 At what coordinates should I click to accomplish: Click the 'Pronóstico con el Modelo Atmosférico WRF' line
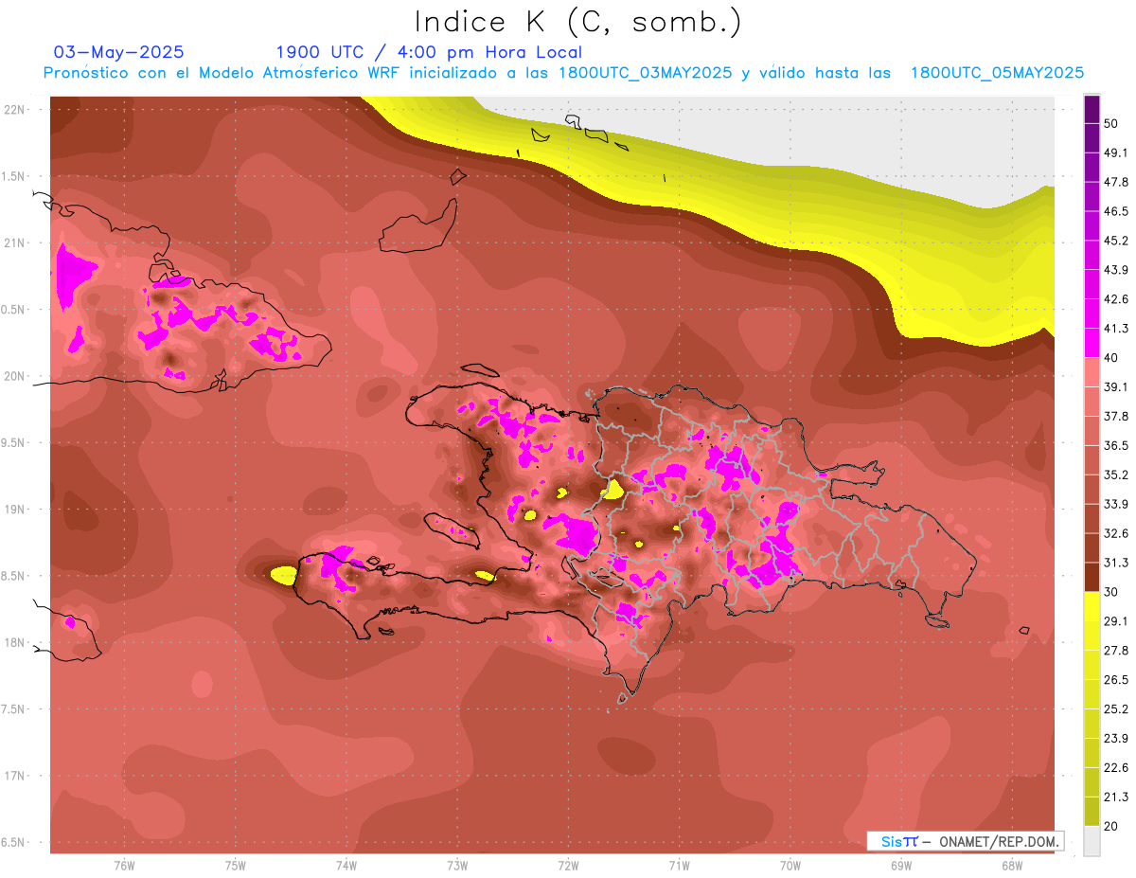point(563,73)
